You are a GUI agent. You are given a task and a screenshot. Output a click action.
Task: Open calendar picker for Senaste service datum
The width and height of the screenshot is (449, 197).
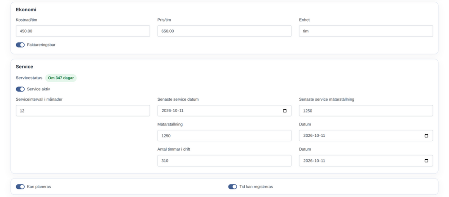[x=285, y=111]
